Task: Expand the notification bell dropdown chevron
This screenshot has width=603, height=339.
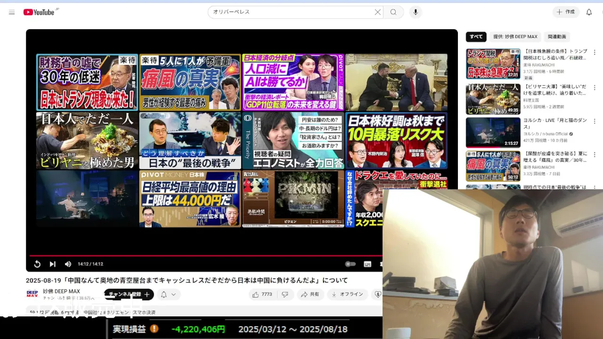Action: tap(173, 294)
